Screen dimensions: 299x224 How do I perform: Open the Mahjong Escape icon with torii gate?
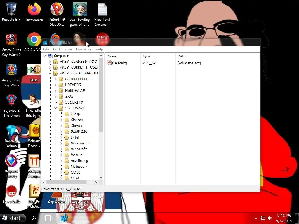point(34,166)
